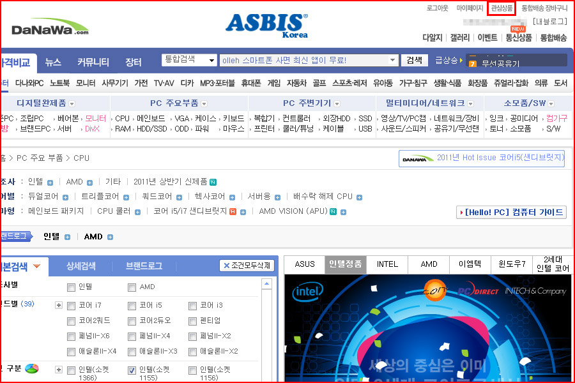575x383 pixels.
Task: Open the search box suggestion dropdown arrow
Action: (392, 60)
